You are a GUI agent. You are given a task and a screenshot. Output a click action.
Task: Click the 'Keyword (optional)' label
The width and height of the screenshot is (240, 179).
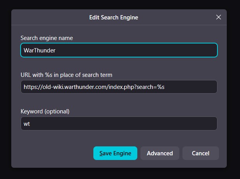point(45,111)
